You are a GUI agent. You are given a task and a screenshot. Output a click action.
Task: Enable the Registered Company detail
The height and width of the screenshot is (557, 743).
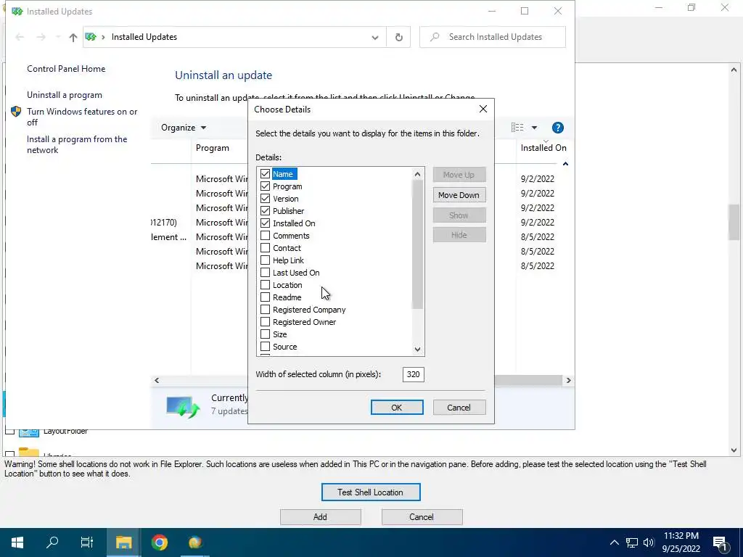[x=265, y=309]
